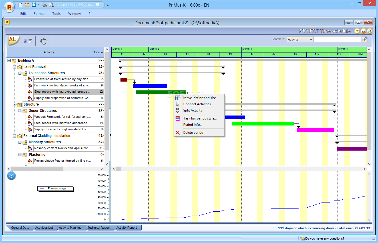Image resolution: width=378 pixels, height=243 pixels.
Task: Collapse the Plastering tree node
Action: pos(20,155)
